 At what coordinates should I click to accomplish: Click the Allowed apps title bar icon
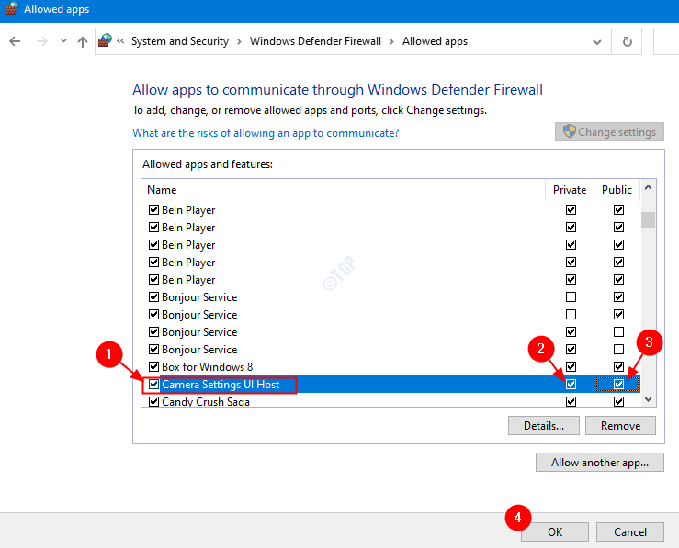tap(11, 8)
